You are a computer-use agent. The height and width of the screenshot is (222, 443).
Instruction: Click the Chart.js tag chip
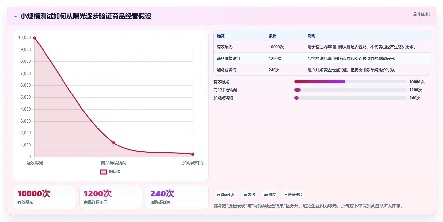pos(226,195)
